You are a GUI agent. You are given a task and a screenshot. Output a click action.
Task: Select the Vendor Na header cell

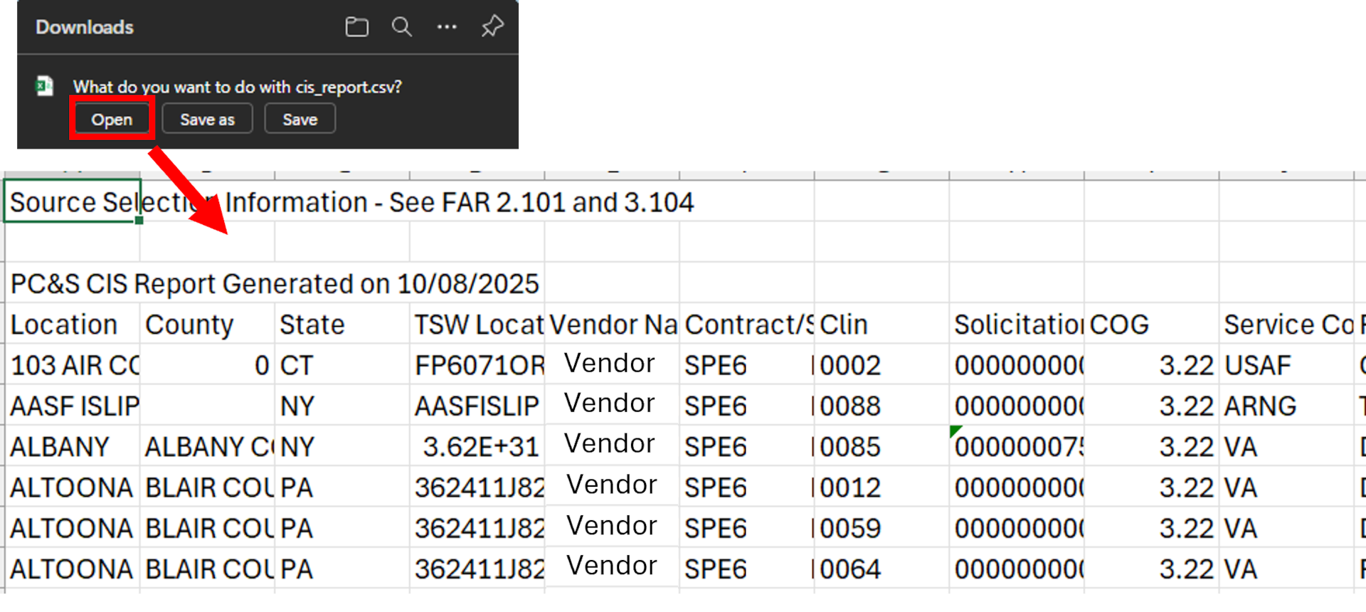click(x=612, y=325)
